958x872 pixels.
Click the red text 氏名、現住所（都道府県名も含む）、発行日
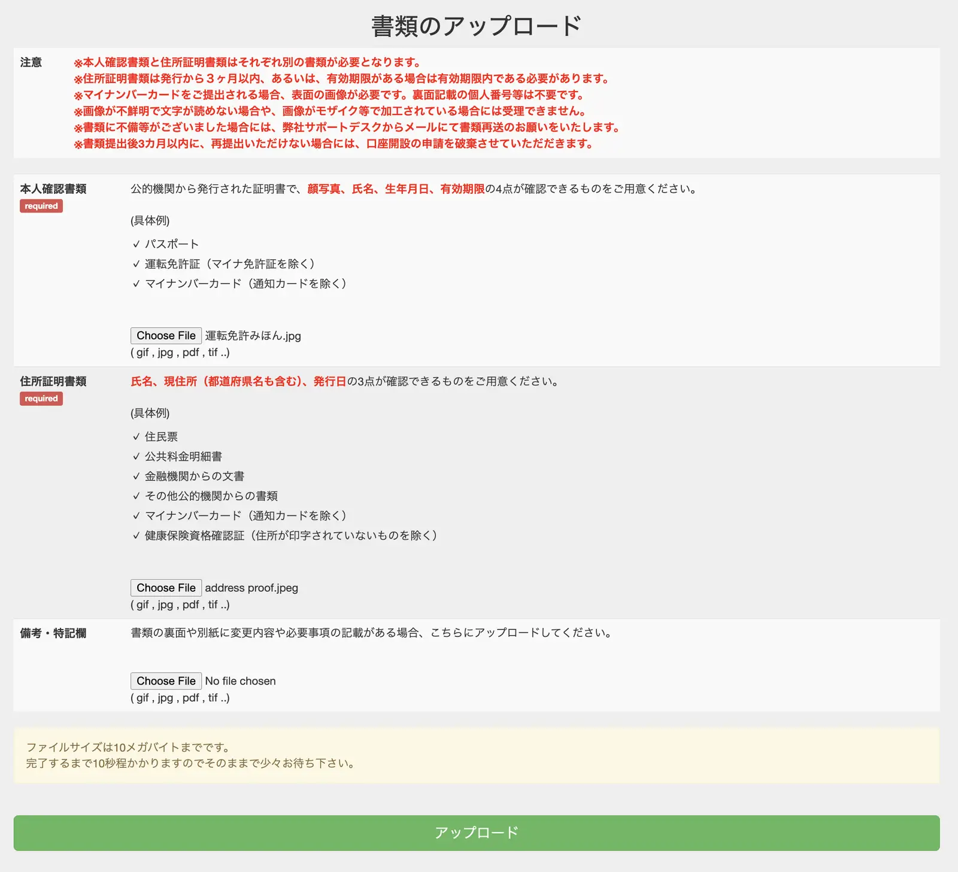click(x=238, y=381)
